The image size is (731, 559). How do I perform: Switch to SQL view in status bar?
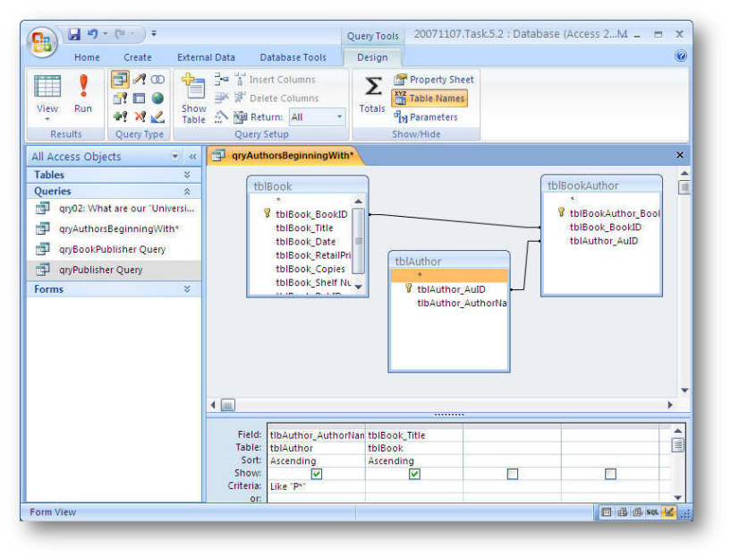(654, 512)
